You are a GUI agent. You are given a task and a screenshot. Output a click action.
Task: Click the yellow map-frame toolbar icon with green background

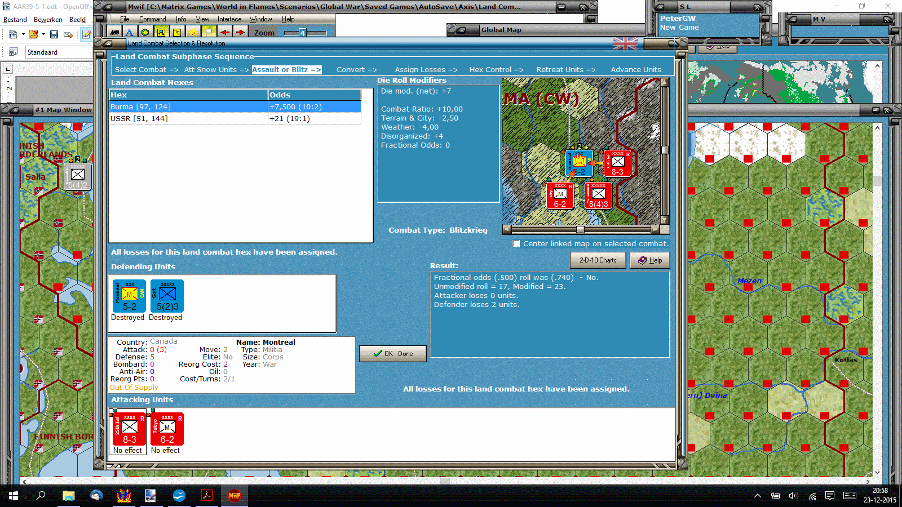point(161,32)
